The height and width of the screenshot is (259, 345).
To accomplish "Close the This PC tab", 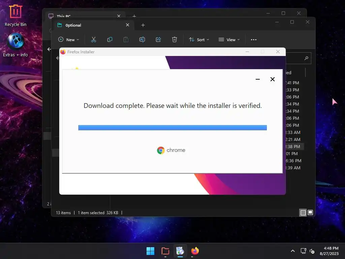I will pyautogui.click(x=119, y=16).
